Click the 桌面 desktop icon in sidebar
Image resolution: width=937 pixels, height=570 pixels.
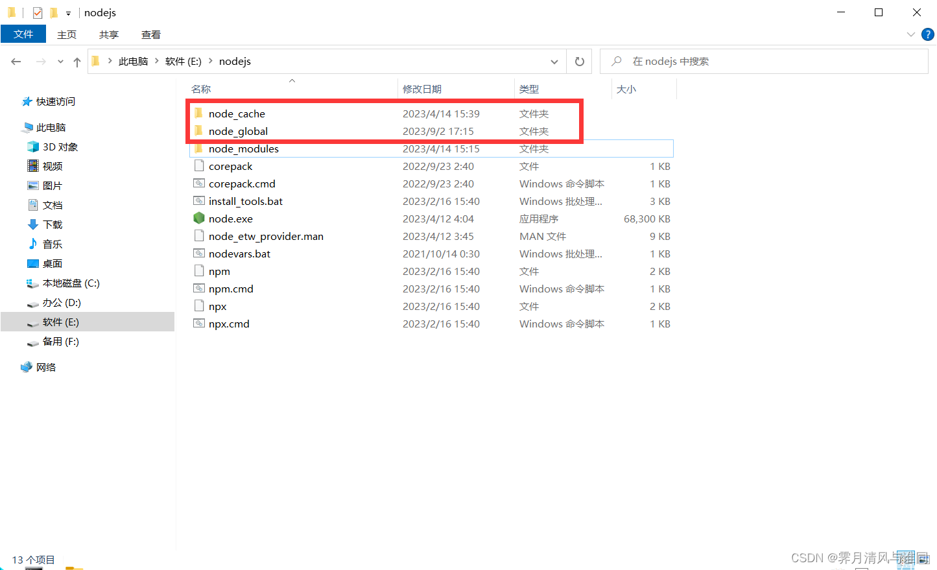click(33, 263)
